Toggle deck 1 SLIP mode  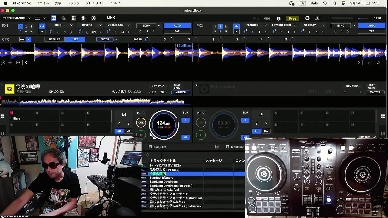click(x=186, y=113)
